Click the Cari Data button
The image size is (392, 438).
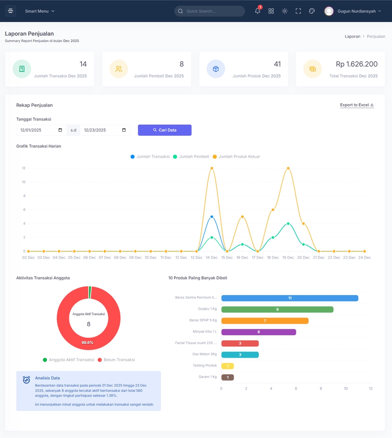pos(165,130)
